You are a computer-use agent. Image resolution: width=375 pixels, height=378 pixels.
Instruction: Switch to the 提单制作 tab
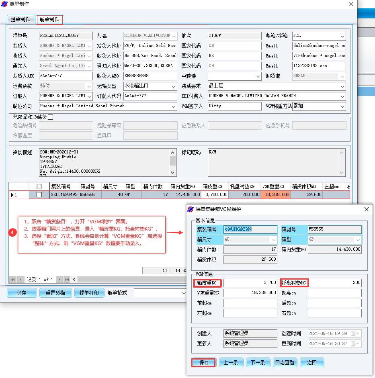click(20, 19)
